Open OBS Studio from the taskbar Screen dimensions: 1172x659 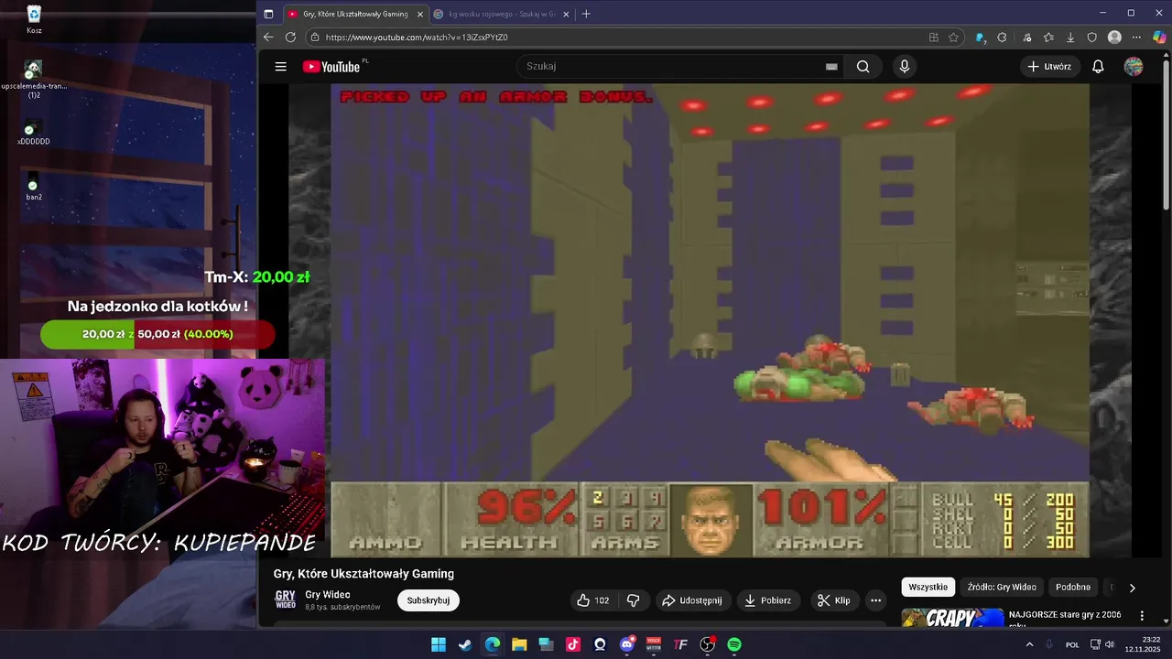(708, 644)
